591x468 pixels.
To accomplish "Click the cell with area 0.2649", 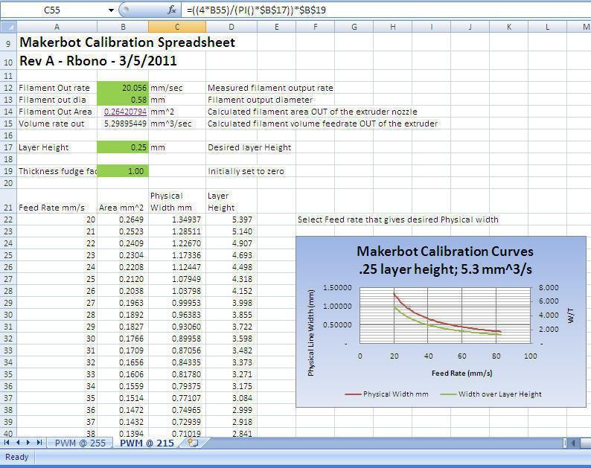I will click(123, 219).
